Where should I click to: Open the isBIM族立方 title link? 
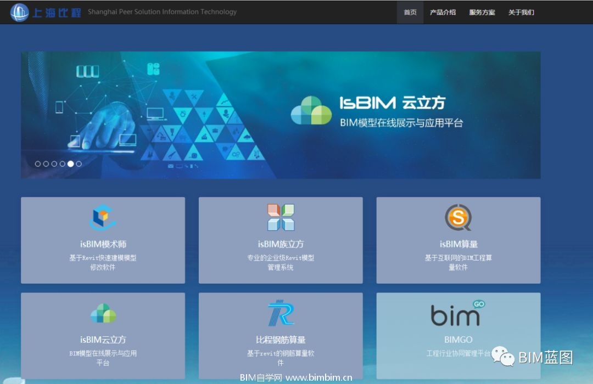(281, 244)
